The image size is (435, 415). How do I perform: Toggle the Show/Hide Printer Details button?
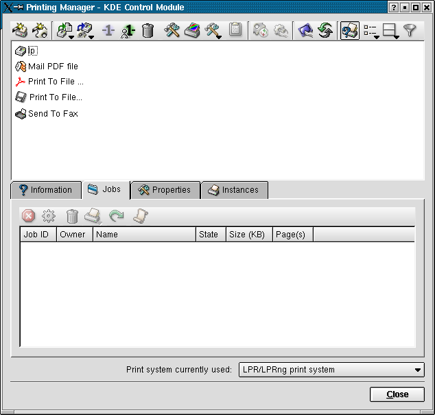coord(350,30)
